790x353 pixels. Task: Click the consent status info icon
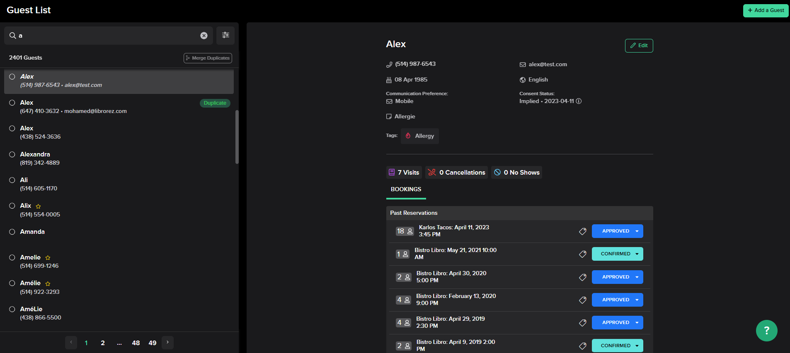579,101
